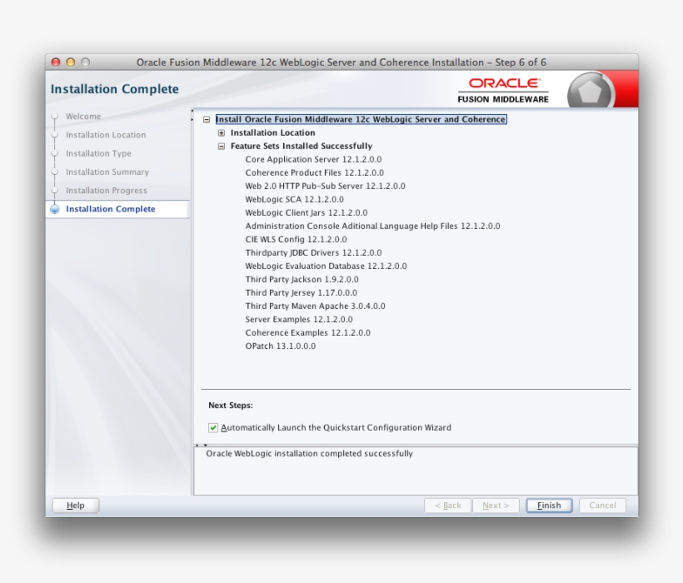
Task: Collapse the Feature Sets Installed Successfully node
Action: tap(222, 147)
